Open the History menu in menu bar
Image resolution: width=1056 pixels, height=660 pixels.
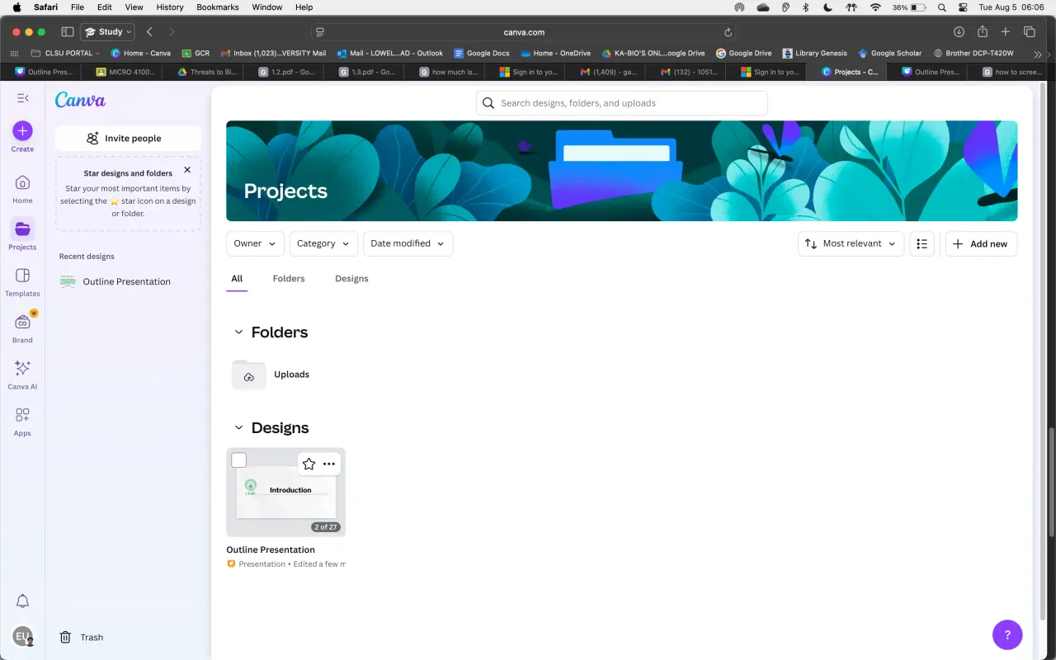pos(170,7)
